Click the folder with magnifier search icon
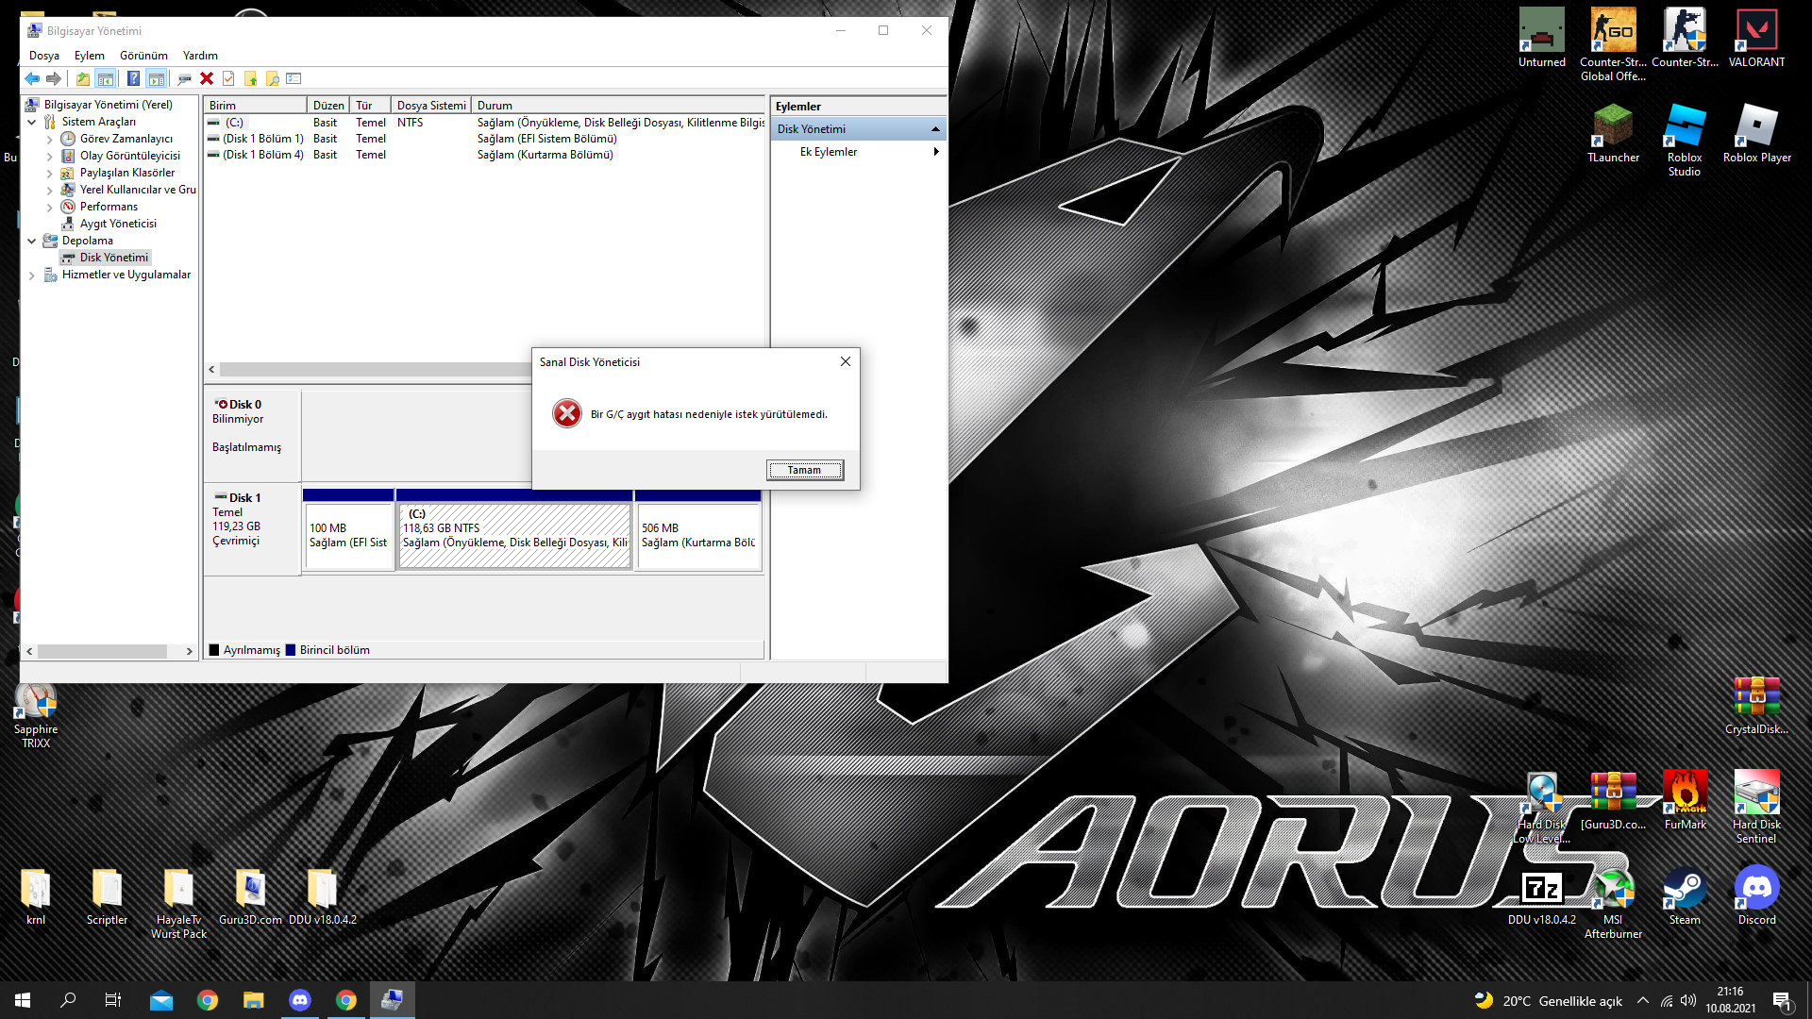The width and height of the screenshot is (1812, 1019). coord(273,79)
